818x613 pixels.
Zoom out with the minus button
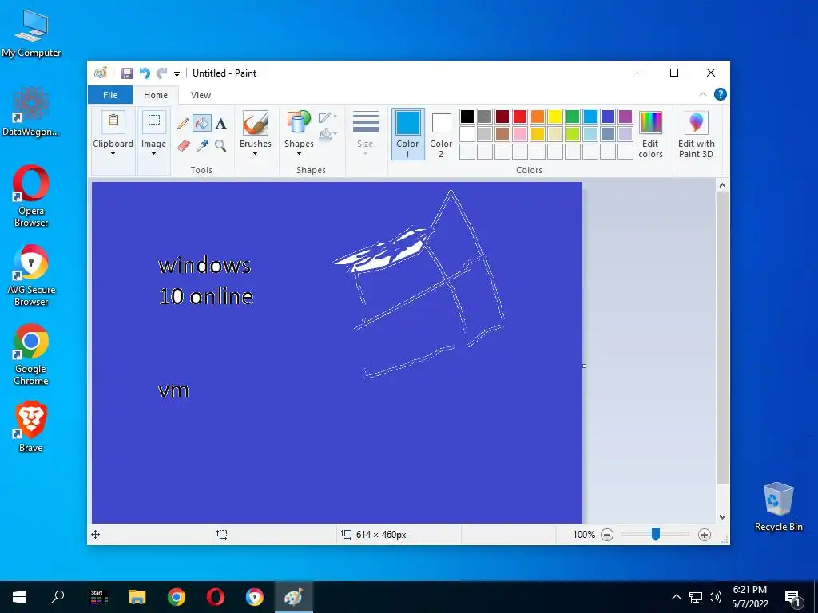(x=607, y=534)
